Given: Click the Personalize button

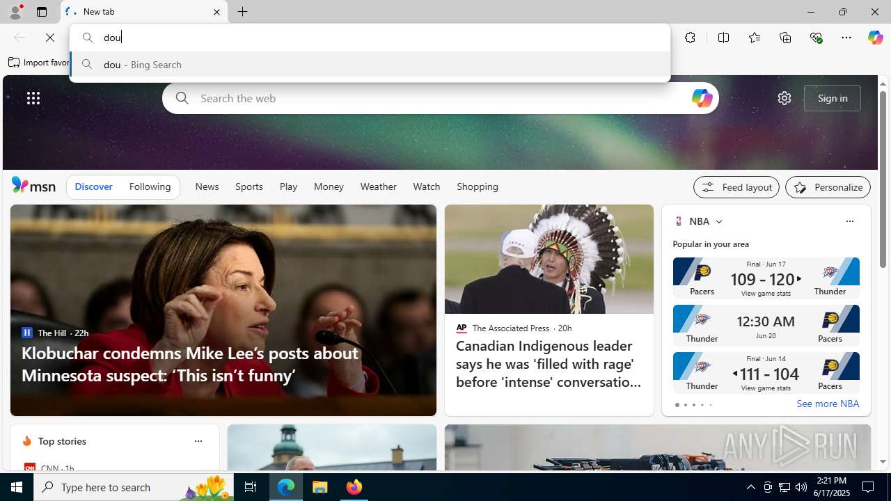Looking at the screenshot, I should 828,187.
